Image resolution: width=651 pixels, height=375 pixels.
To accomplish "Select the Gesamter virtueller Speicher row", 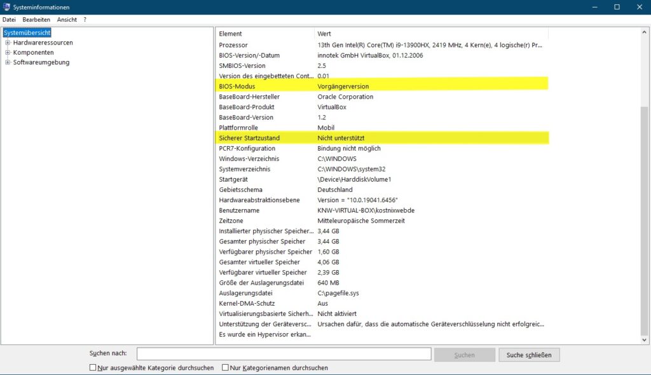I will pyautogui.click(x=382, y=262).
